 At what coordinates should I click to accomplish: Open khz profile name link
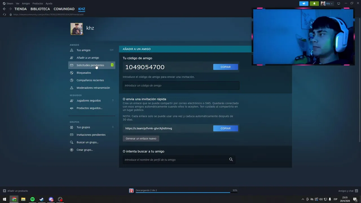[90, 28]
